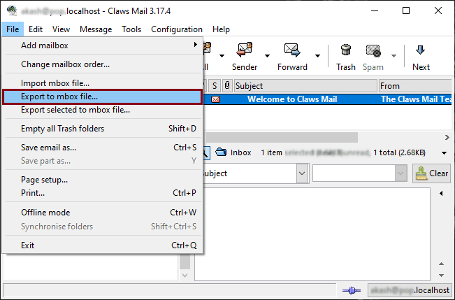455x300 pixels.
Task: Click folder list scrollbar down arrow
Action: point(185,275)
